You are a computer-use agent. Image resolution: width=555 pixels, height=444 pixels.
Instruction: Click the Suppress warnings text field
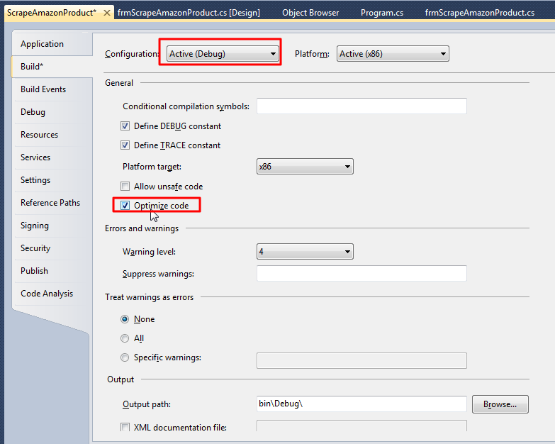[x=361, y=273]
